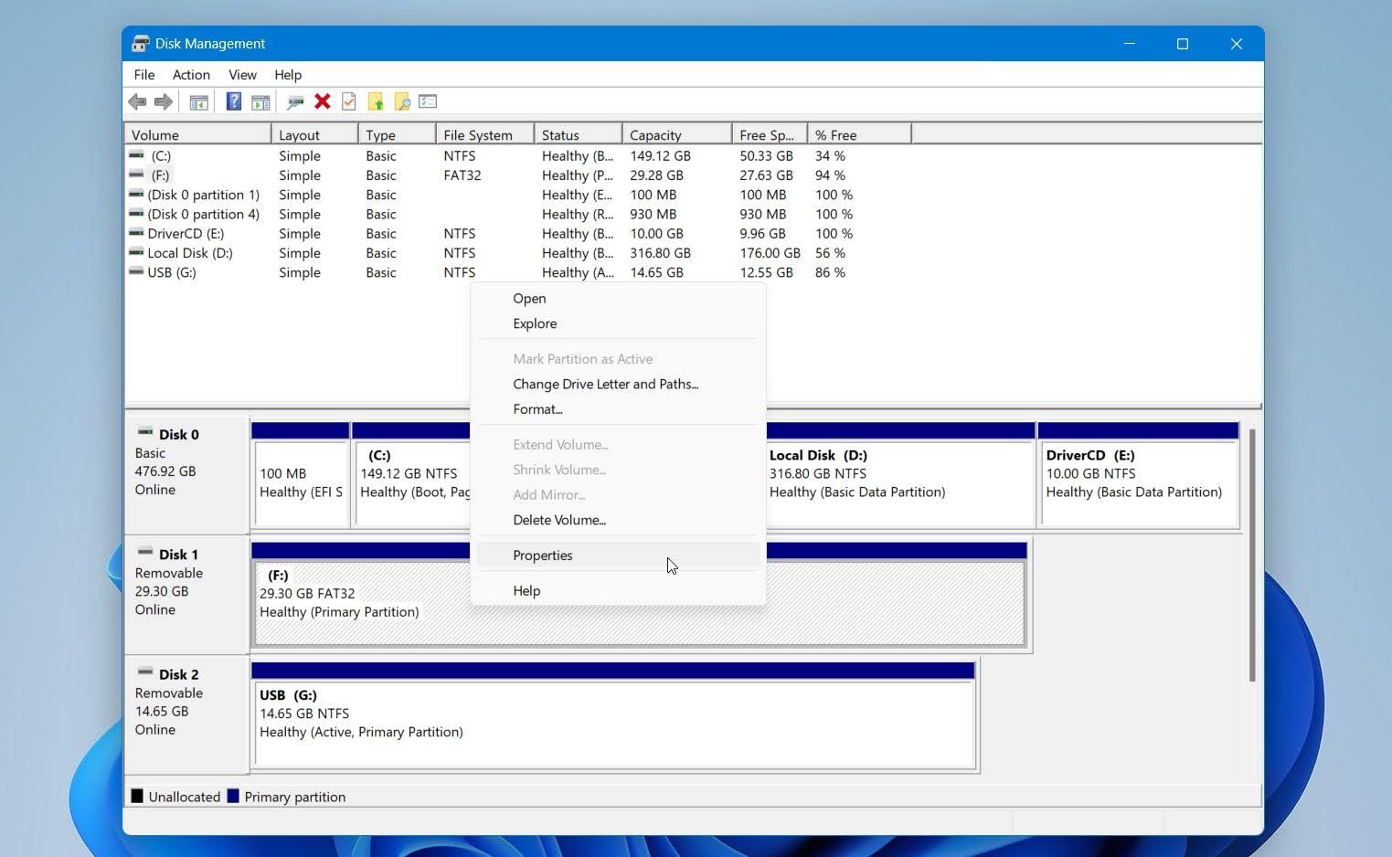Click the Disk Management title bar icon

coord(140,43)
